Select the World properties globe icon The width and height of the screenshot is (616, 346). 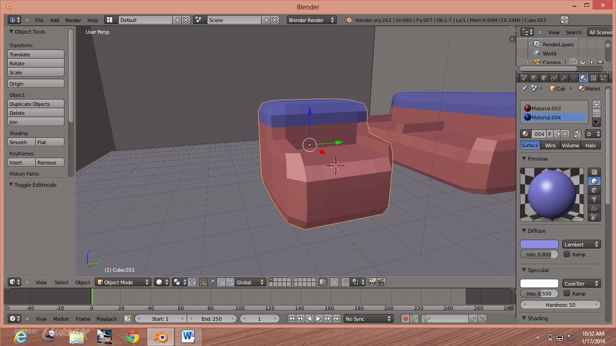(x=534, y=77)
